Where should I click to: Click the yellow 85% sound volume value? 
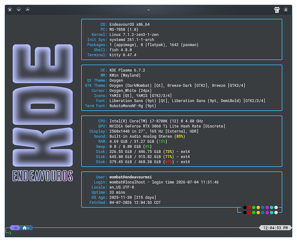[180, 136]
